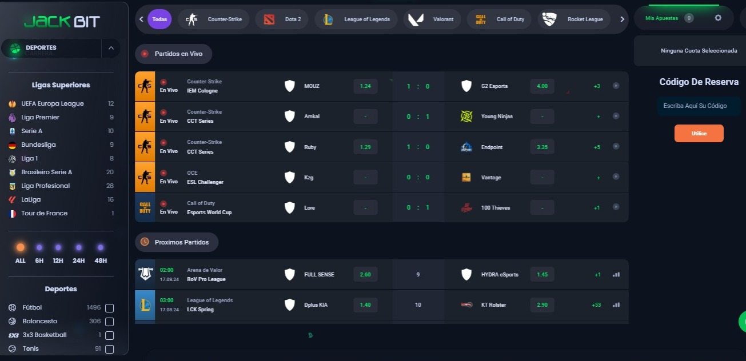Select Endpoint odds 3.35
Screen dimensions: 746x361
(542, 147)
